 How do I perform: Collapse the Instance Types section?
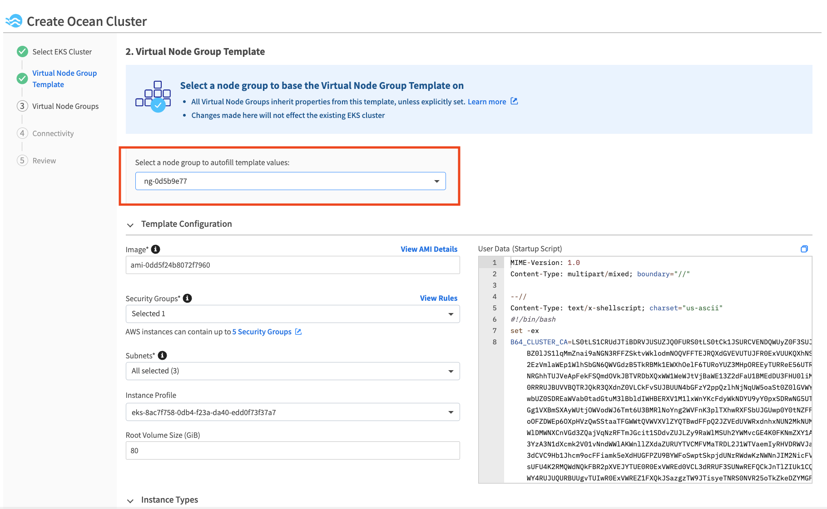[x=130, y=501]
